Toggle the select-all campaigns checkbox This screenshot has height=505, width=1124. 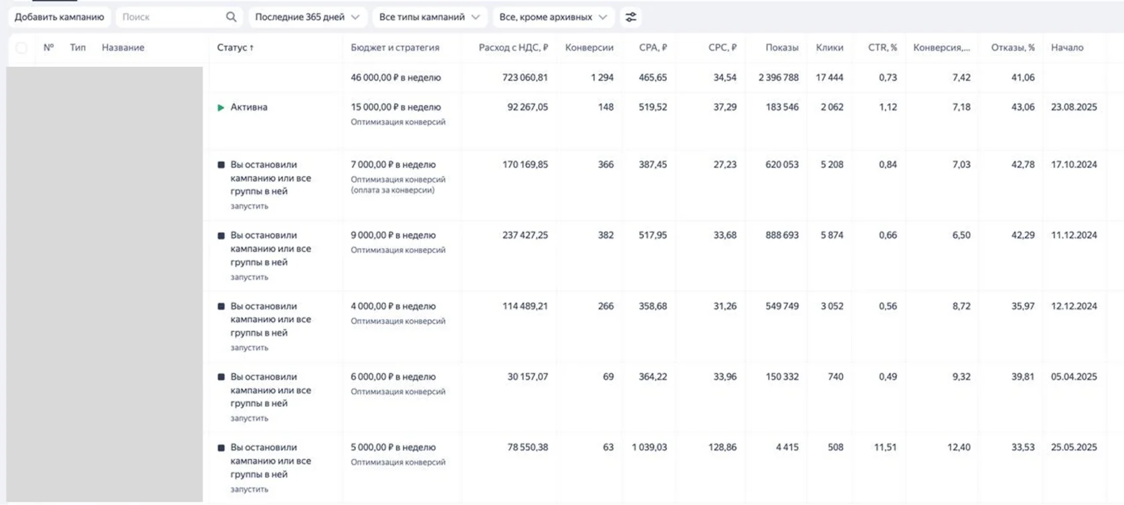[21, 47]
